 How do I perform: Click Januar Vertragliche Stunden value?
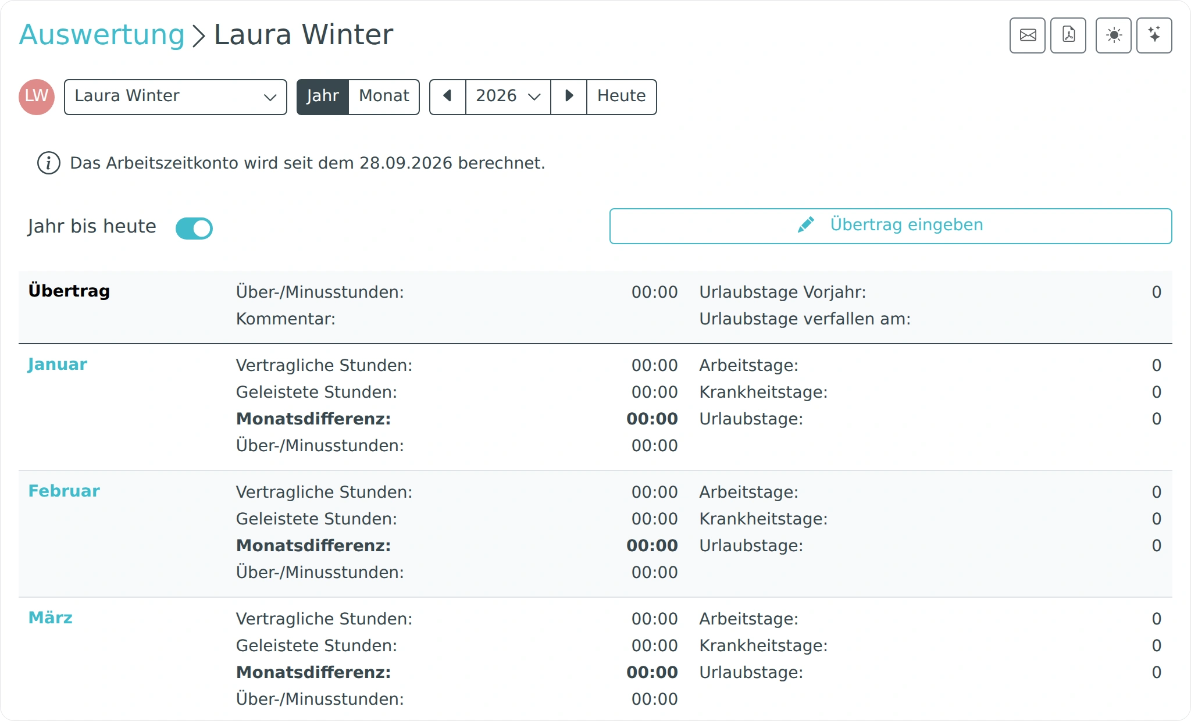tap(655, 366)
